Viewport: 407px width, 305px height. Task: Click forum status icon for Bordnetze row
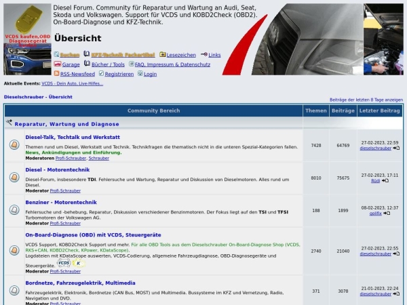(x=14, y=291)
